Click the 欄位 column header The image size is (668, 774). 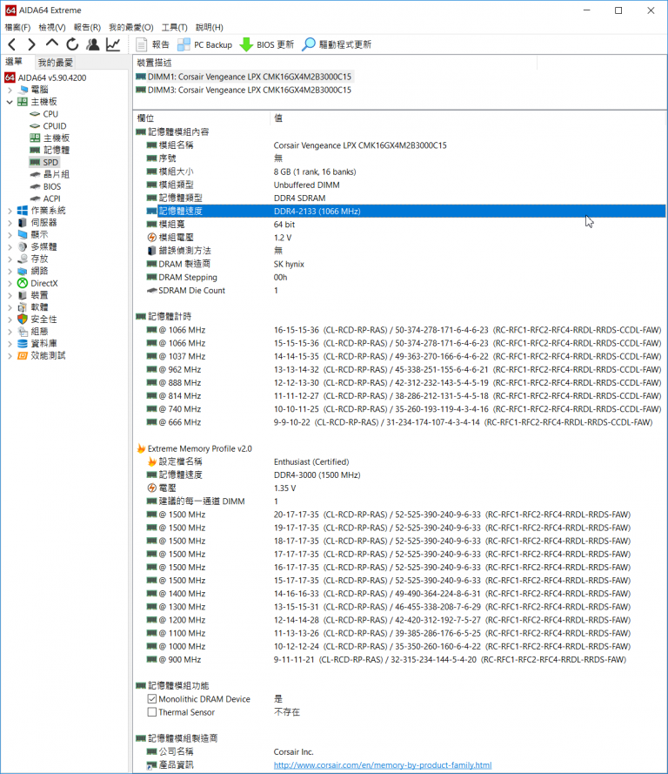[x=202, y=118]
